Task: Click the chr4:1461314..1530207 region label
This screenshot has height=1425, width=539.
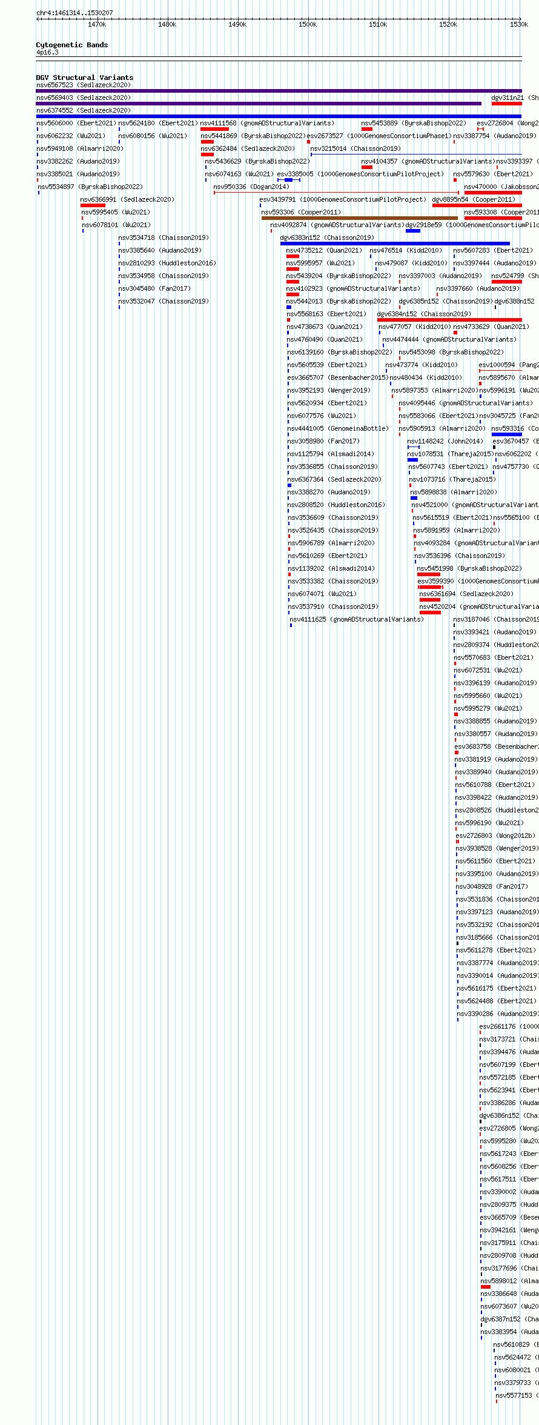Action: [74, 13]
